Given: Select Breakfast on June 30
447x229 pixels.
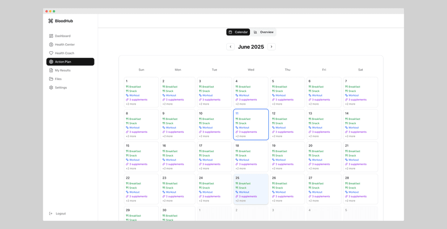Looking at the screenshot, I should tap(170, 215).
